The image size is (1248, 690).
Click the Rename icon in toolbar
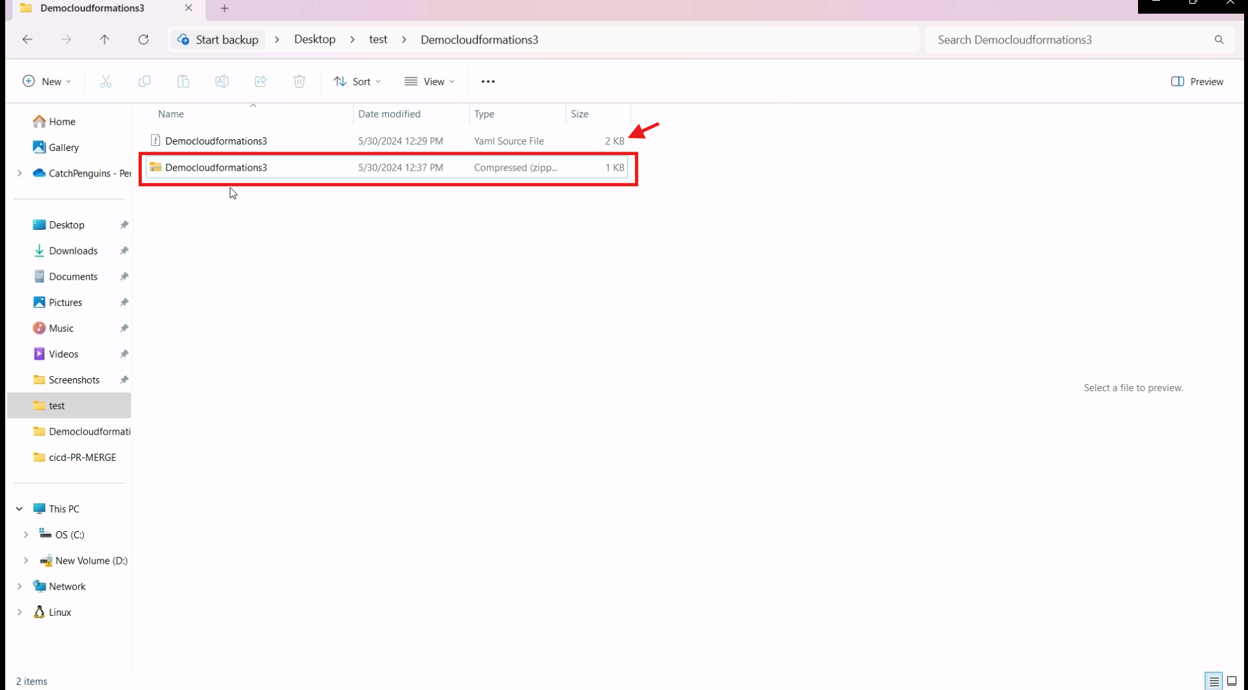[x=222, y=81]
